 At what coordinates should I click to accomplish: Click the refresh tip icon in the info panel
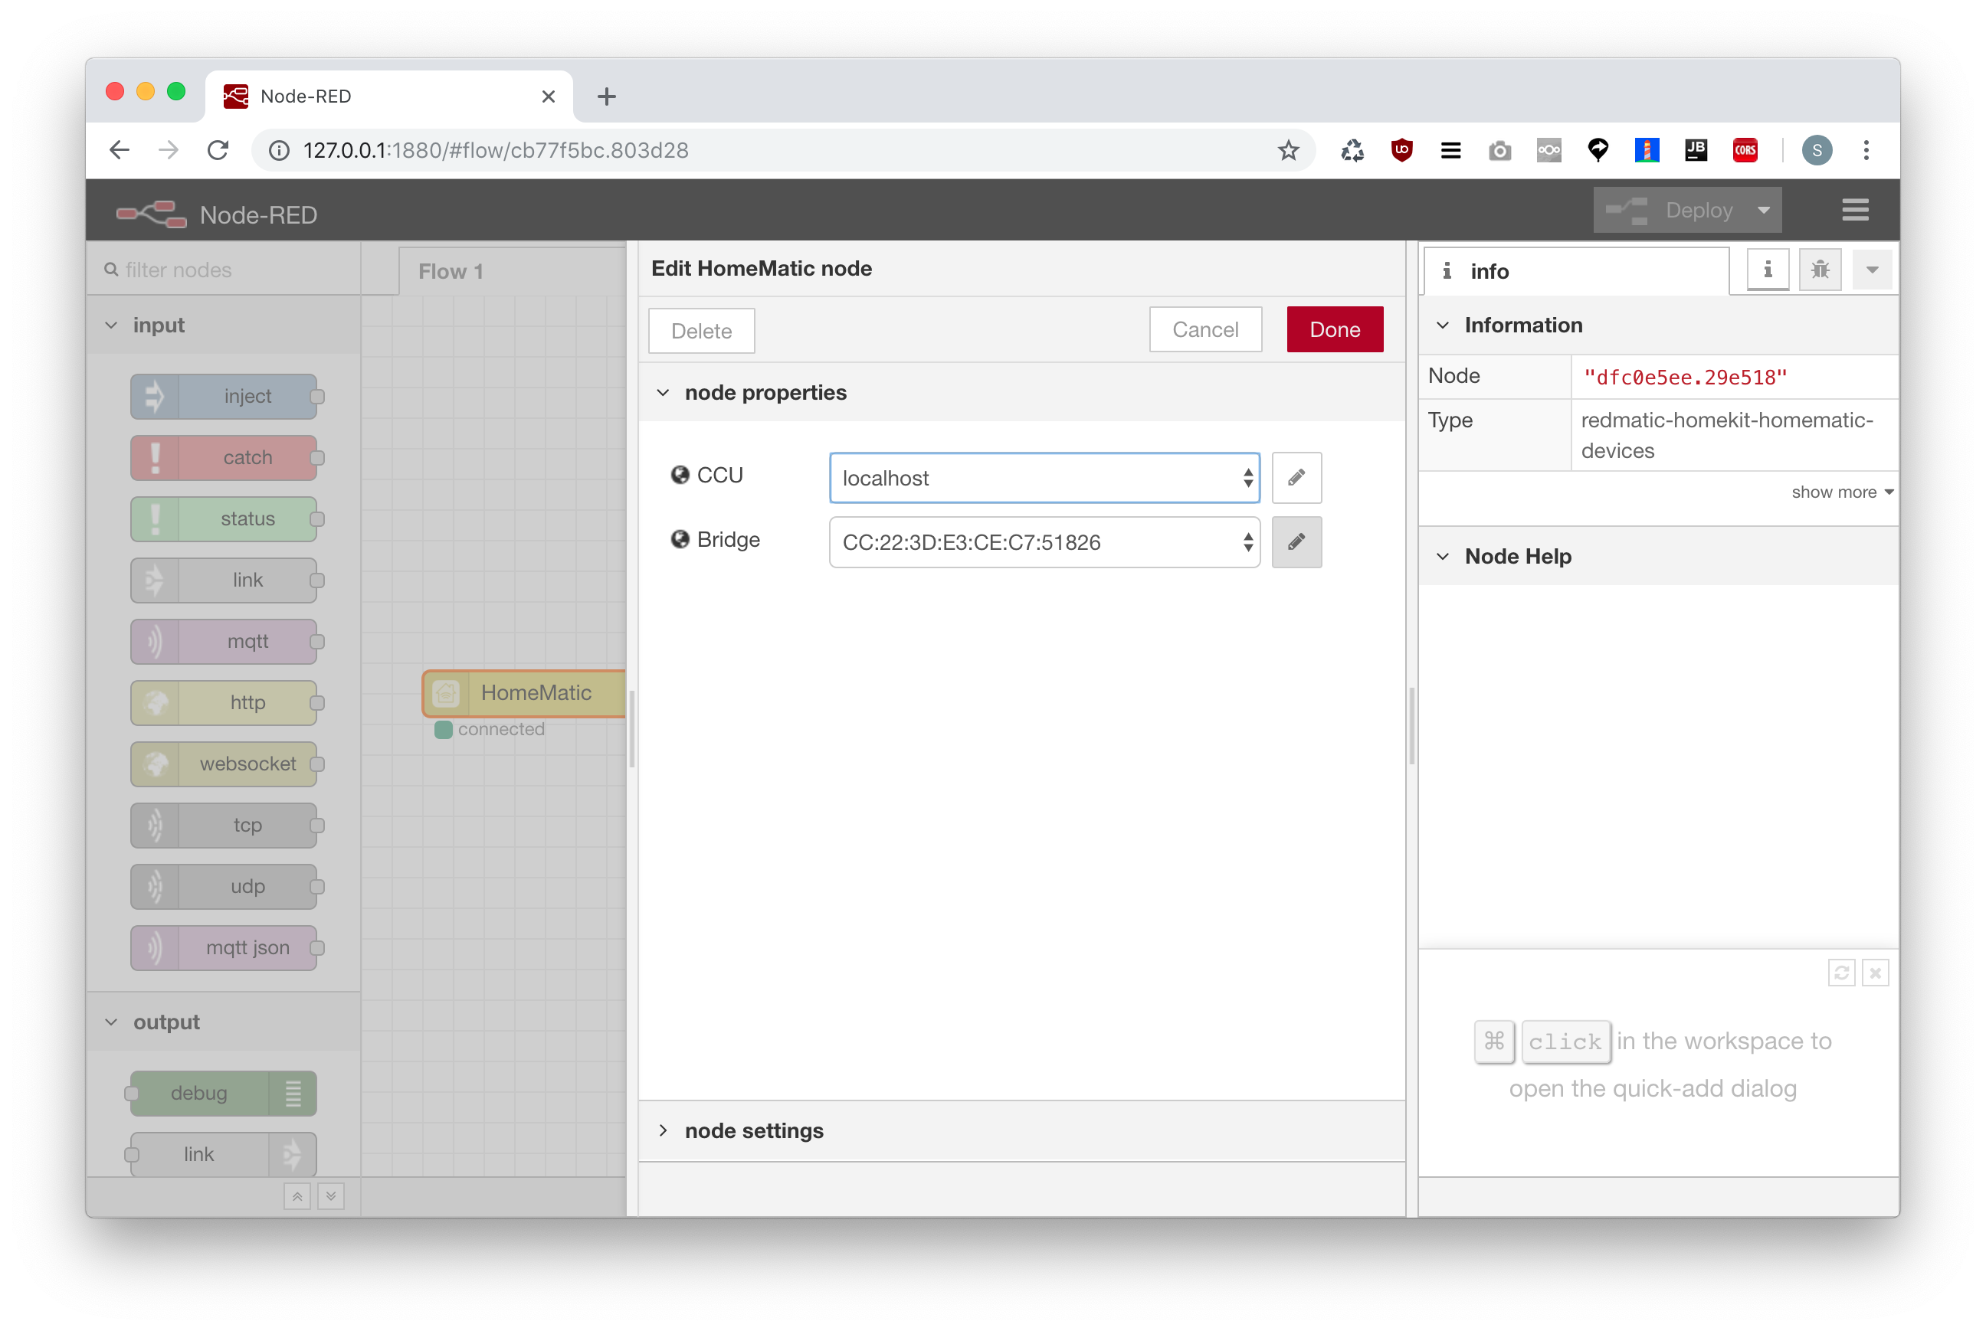click(1841, 973)
